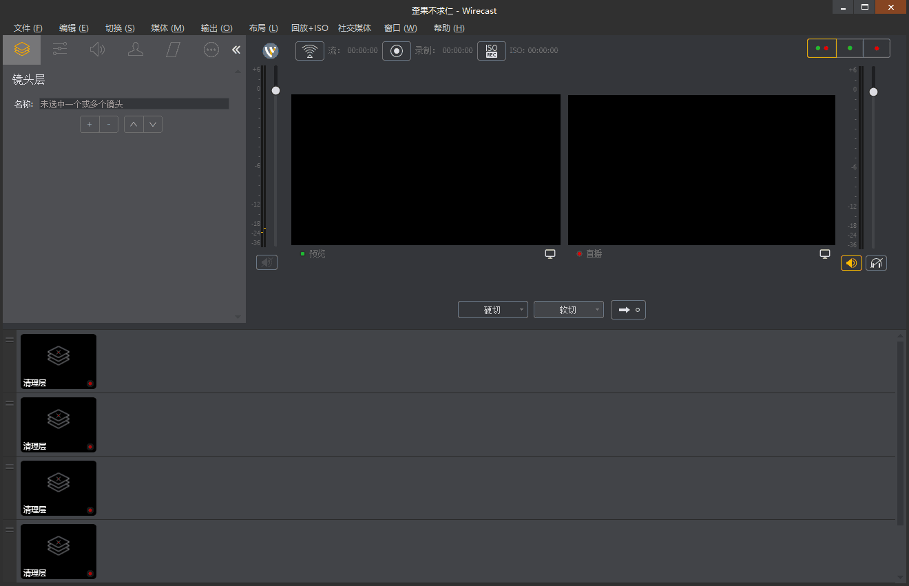Select the green dot preview-only layout
Screen dimensions: 909x586
tap(850, 48)
